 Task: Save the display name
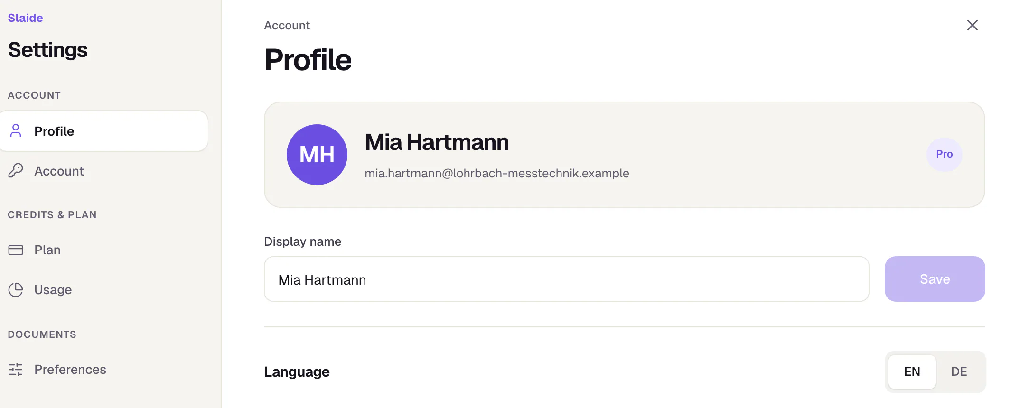click(x=935, y=279)
